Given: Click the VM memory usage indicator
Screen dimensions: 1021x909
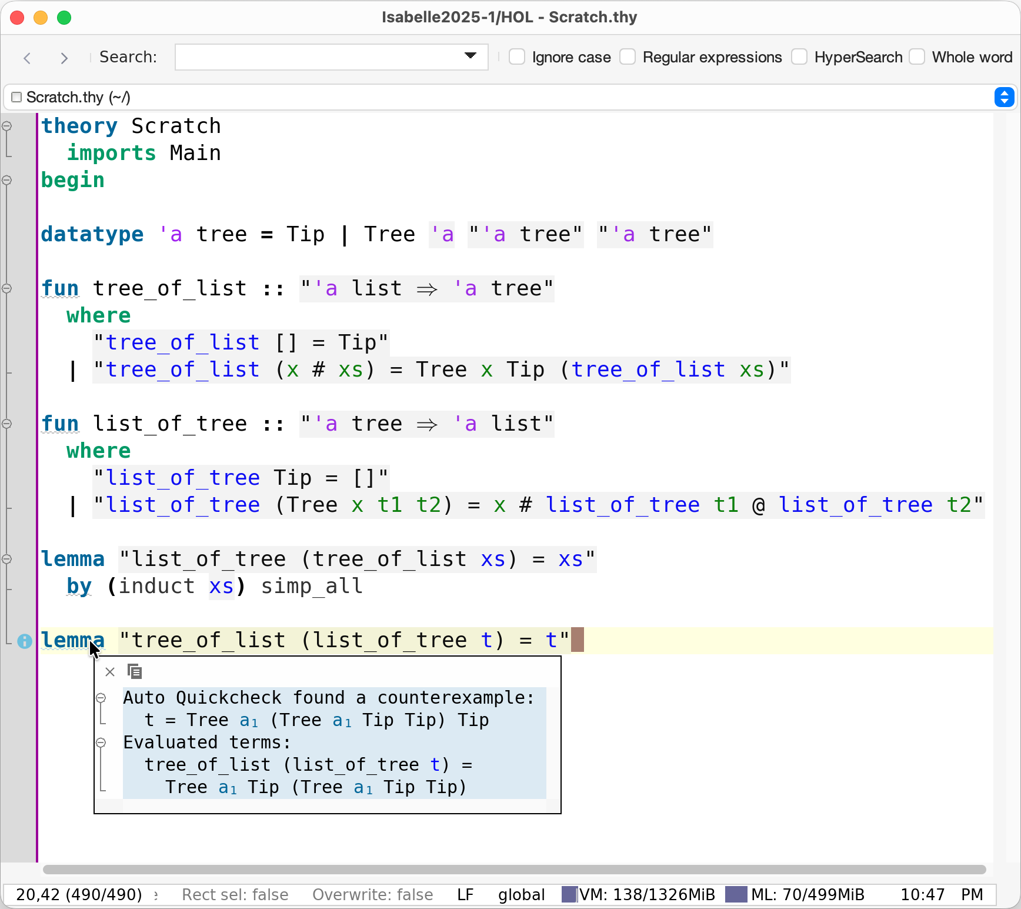Looking at the screenshot, I should (x=639, y=894).
